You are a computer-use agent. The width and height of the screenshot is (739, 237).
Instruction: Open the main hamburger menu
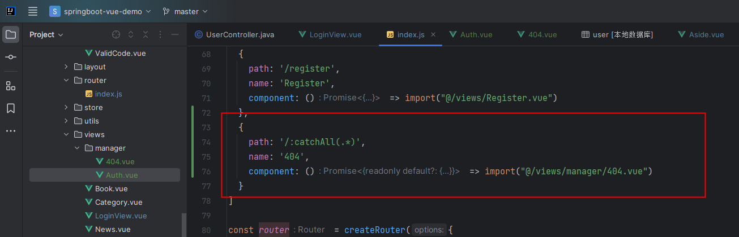pyautogui.click(x=33, y=11)
